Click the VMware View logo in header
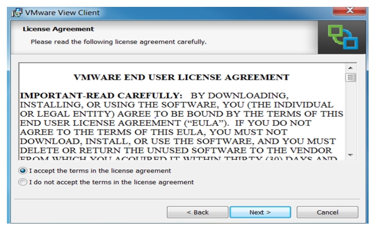 (x=343, y=37)
